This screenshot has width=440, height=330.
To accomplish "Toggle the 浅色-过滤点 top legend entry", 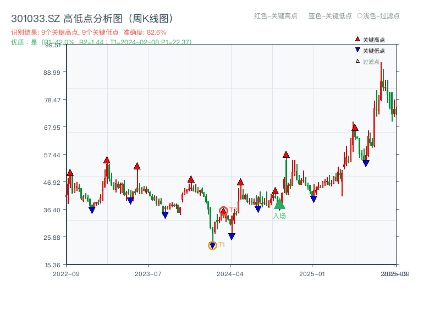I will (378, 16).
